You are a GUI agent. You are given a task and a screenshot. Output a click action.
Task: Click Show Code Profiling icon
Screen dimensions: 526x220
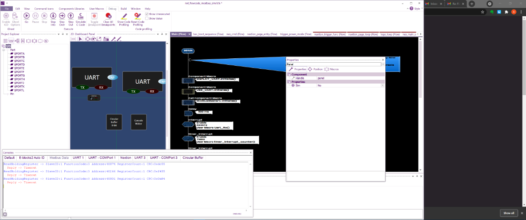click(x=124, y=19)
